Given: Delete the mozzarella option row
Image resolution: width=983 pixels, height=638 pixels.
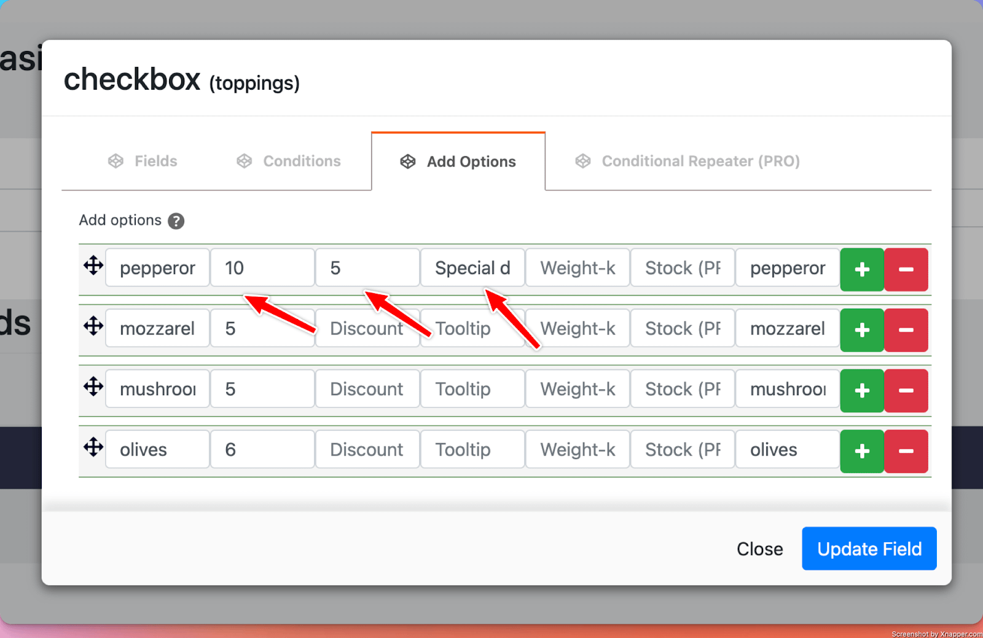Looking at the screenshot, I should [x=906, y=330].
